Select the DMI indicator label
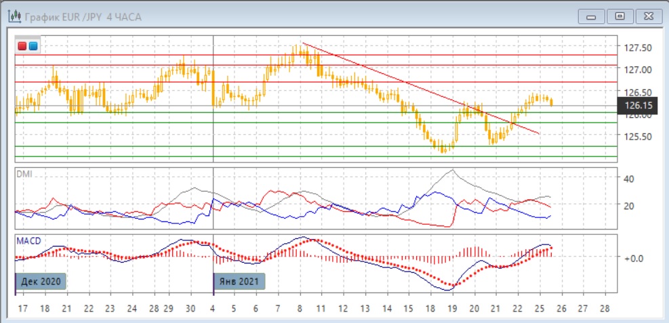This screenshot has width=669, height=323. click(24, 174)
